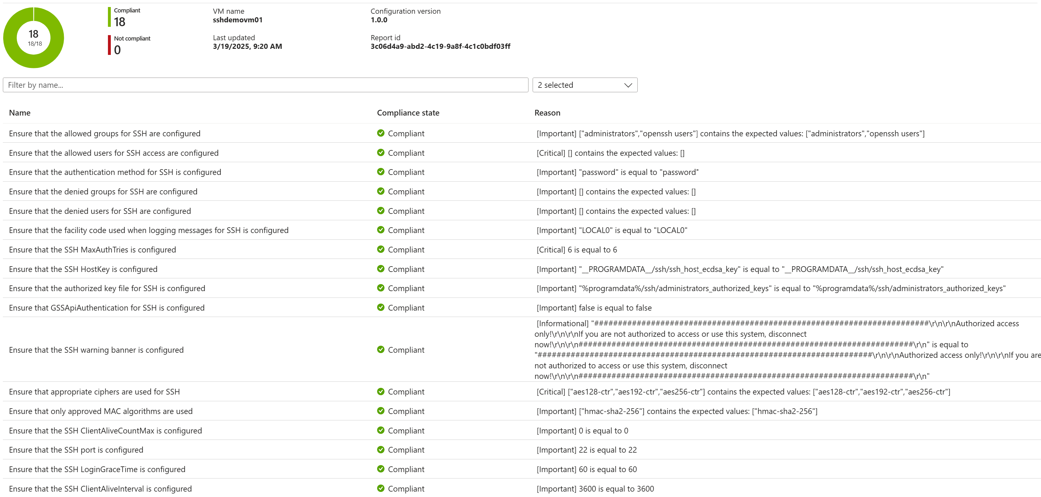Click the checkmark for approved MAC algorithms row
1041x497 pixels.
click(380, 411)
